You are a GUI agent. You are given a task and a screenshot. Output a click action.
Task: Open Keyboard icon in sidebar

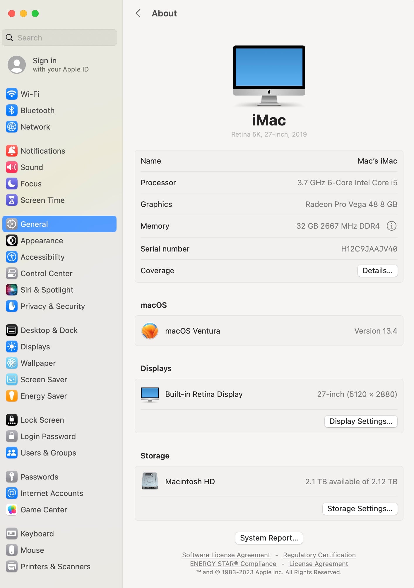pyautogui.click(x=12, y=534)
